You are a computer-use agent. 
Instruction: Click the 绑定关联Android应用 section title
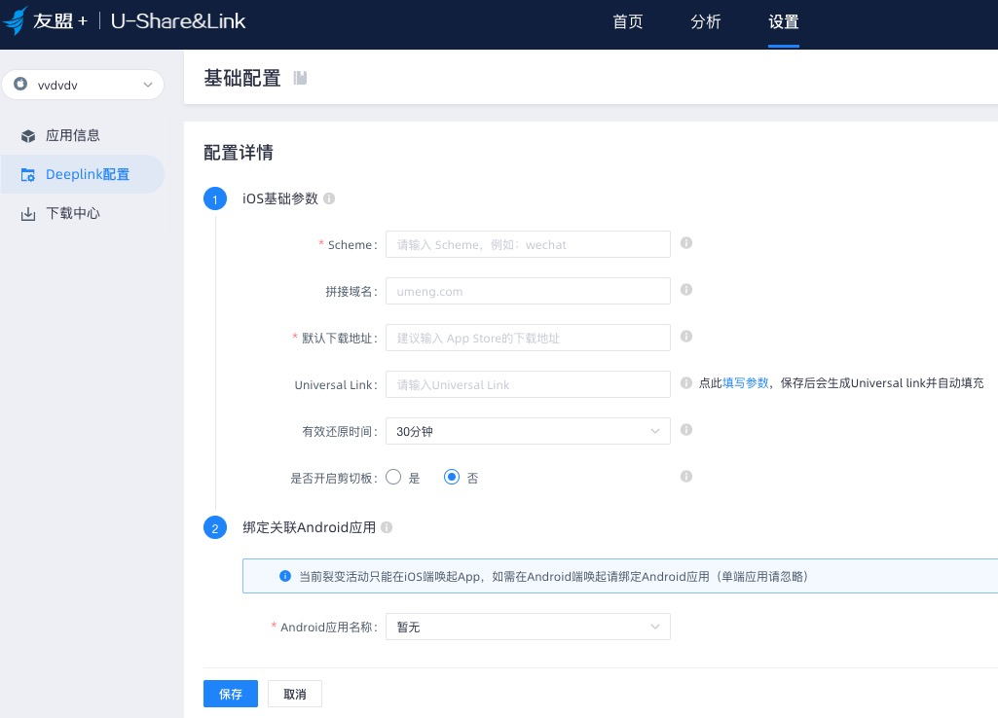click(310, 527)
